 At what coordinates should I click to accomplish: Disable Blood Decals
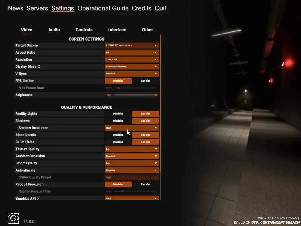pos(118,135)
